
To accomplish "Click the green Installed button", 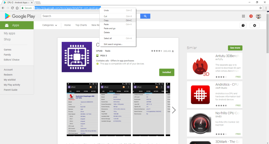I will pyautogui.click(x=167, y=72).
